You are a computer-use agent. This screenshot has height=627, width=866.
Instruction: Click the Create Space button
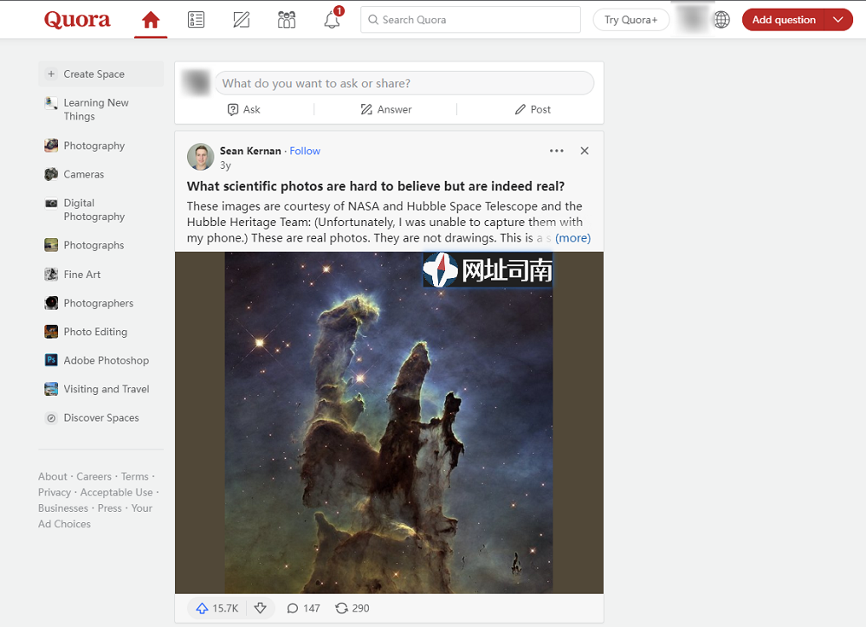[x=101, y=74]
